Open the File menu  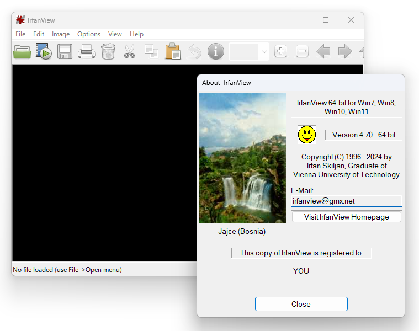tap(20, 34)
